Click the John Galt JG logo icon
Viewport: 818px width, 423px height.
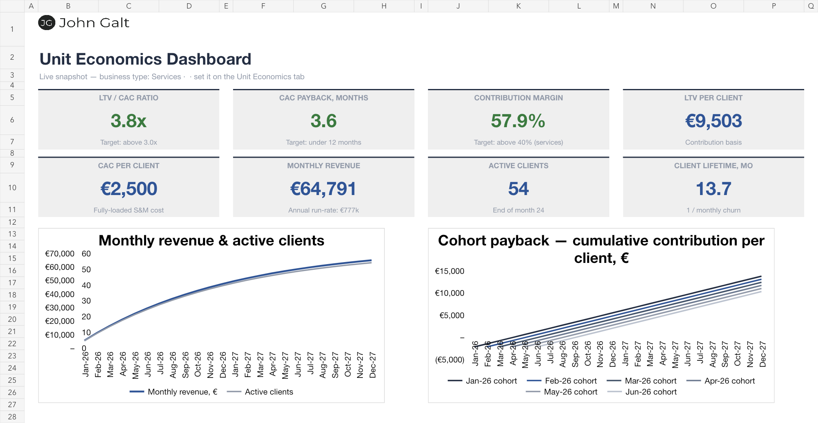pos(47,23)
